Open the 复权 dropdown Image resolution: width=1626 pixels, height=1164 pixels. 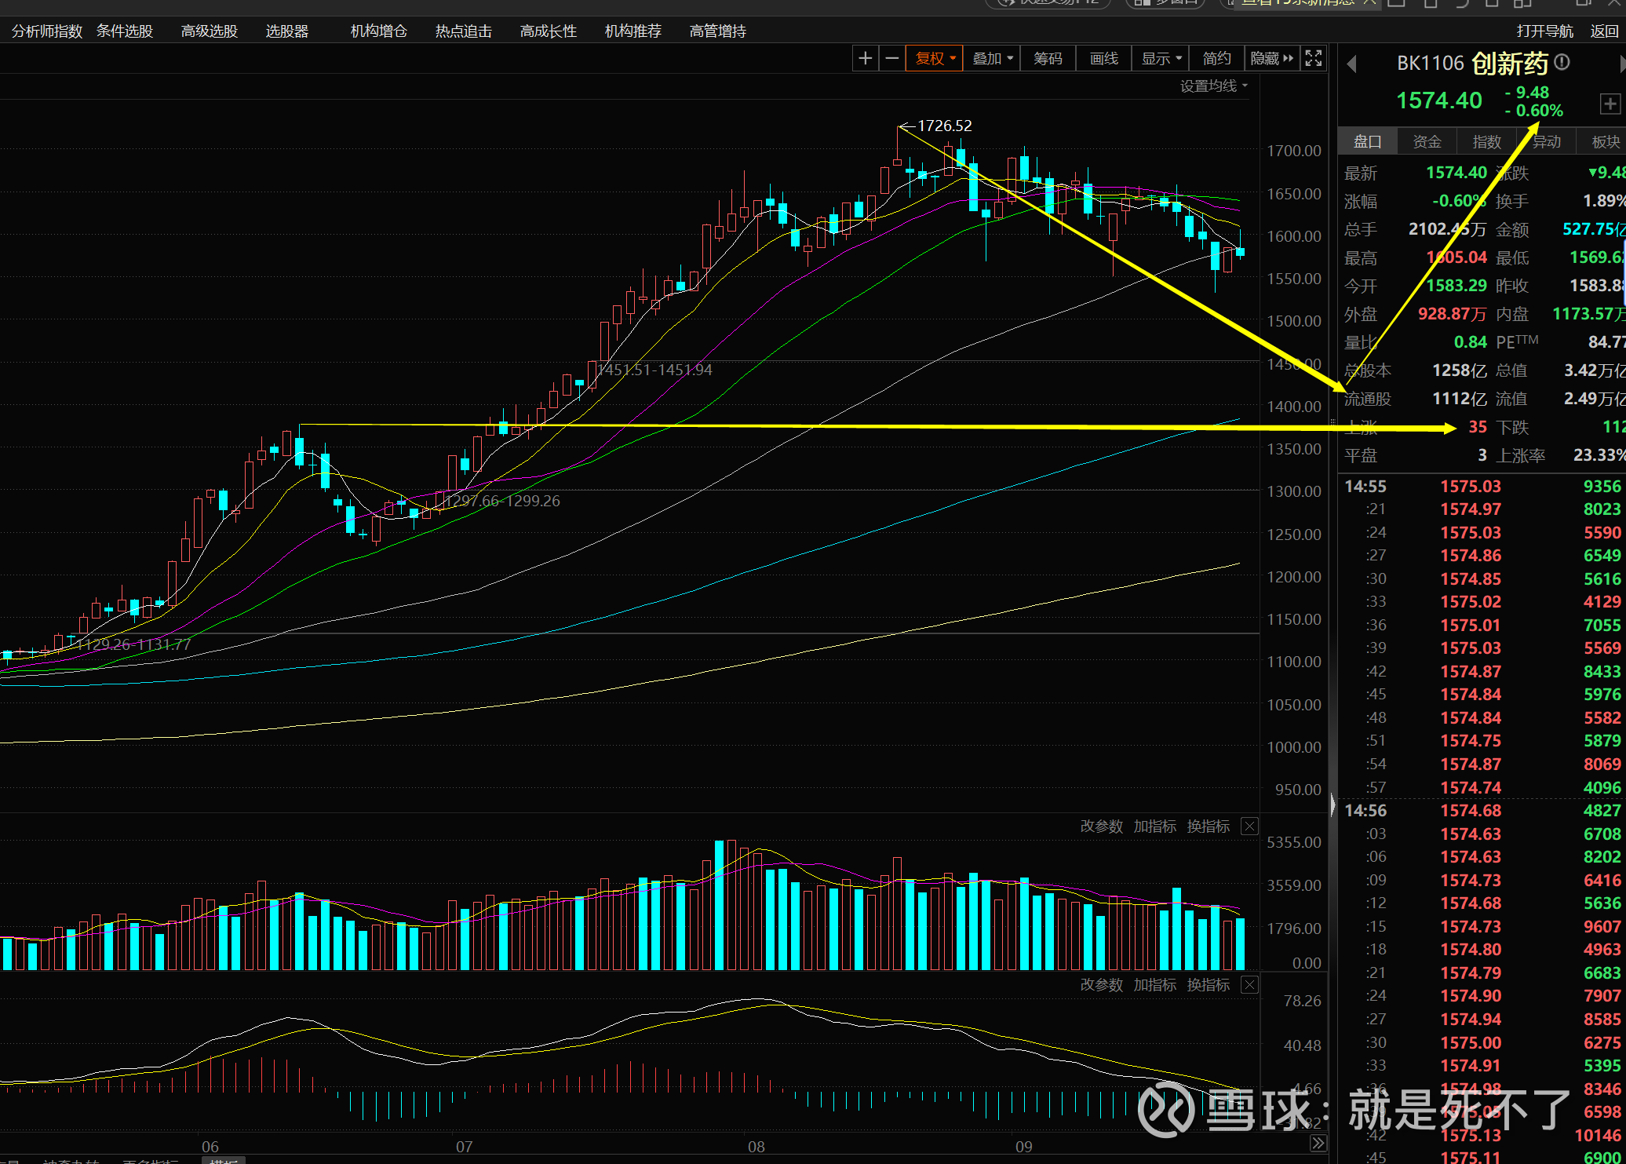935,59
